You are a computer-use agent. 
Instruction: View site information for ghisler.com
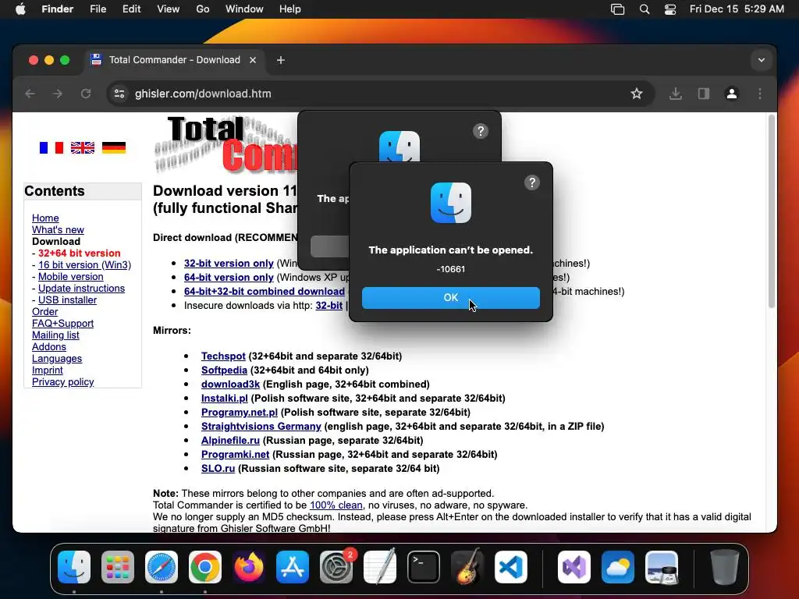tap(119, 94)
